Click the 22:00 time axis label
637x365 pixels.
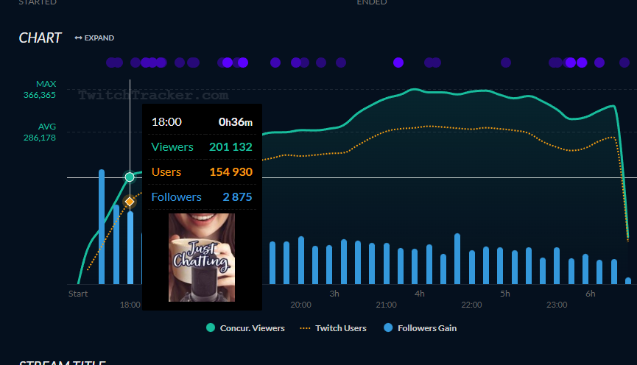[x=471, y=305]
